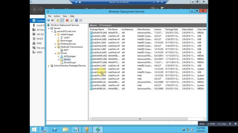Select the Windows Deployment Services root node

tap(65, 25)
